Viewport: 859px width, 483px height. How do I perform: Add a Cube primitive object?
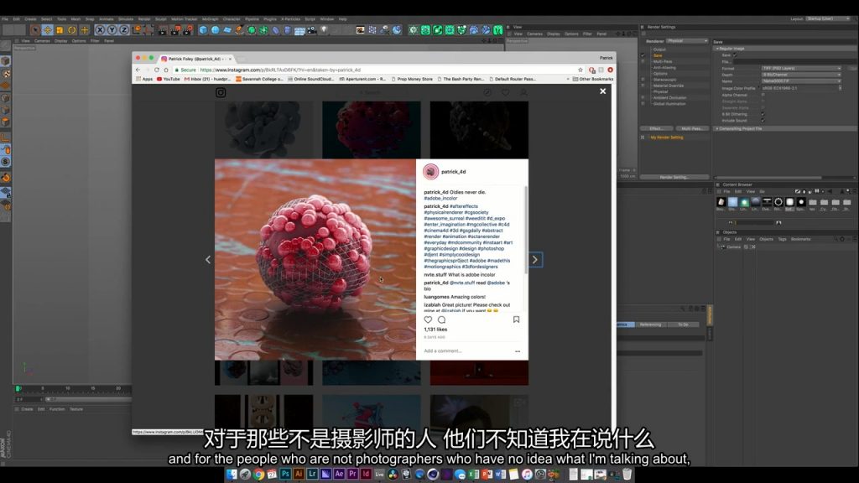pos(203,30)
